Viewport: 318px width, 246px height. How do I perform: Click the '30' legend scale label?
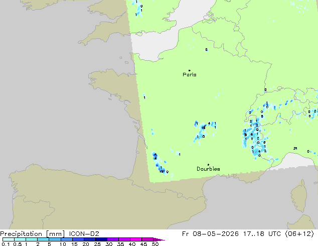109,244
